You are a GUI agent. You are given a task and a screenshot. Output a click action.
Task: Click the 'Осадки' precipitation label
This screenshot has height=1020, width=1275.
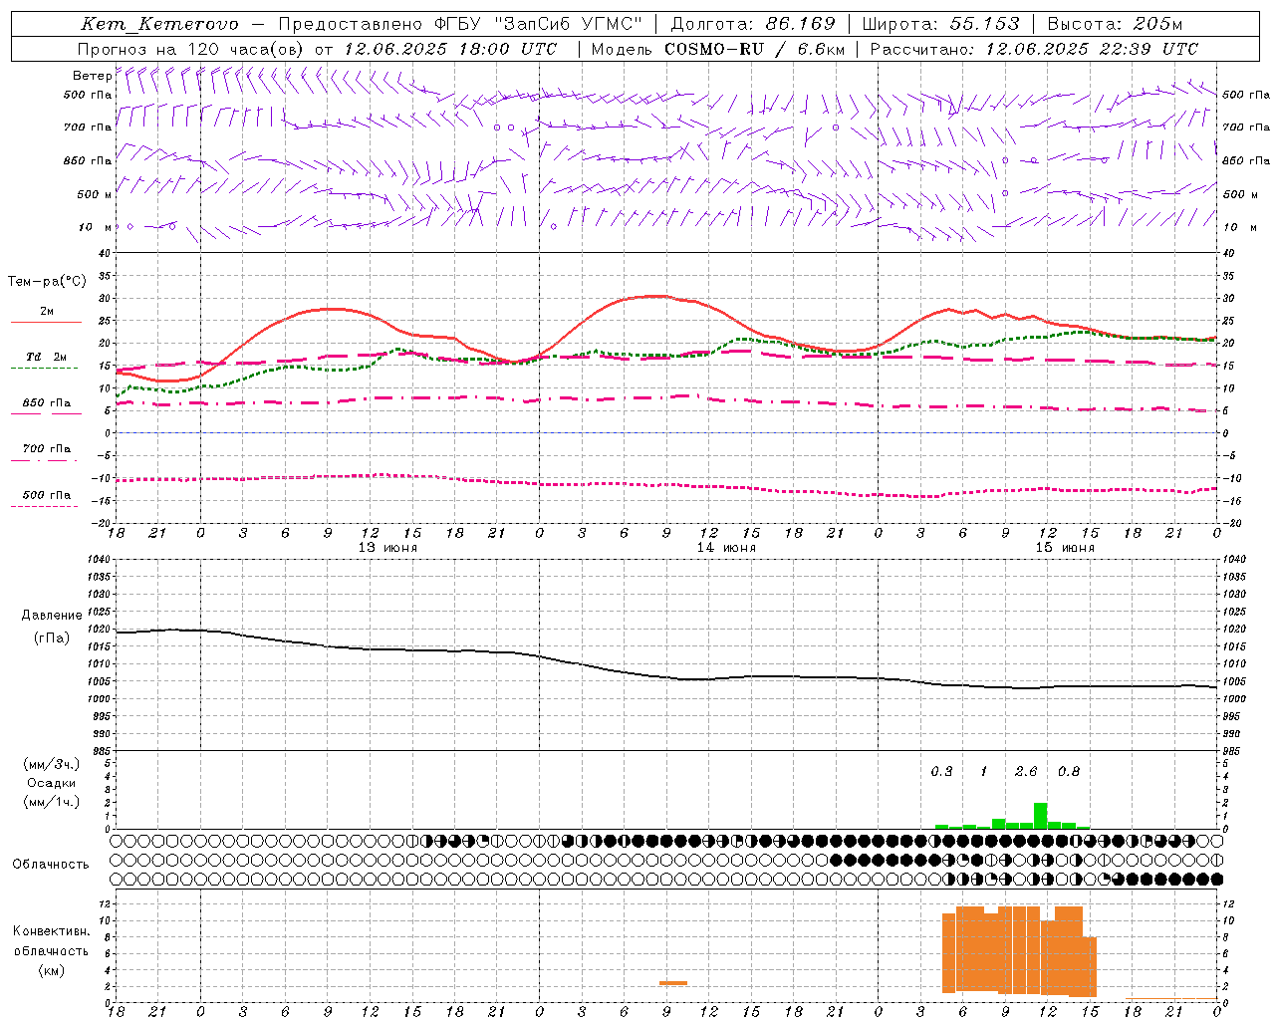52,783
